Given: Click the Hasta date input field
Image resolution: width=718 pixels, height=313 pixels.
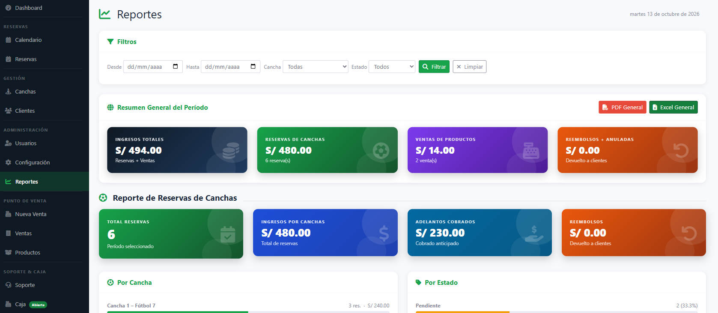Looking at the screenshot, I should 230,67.
